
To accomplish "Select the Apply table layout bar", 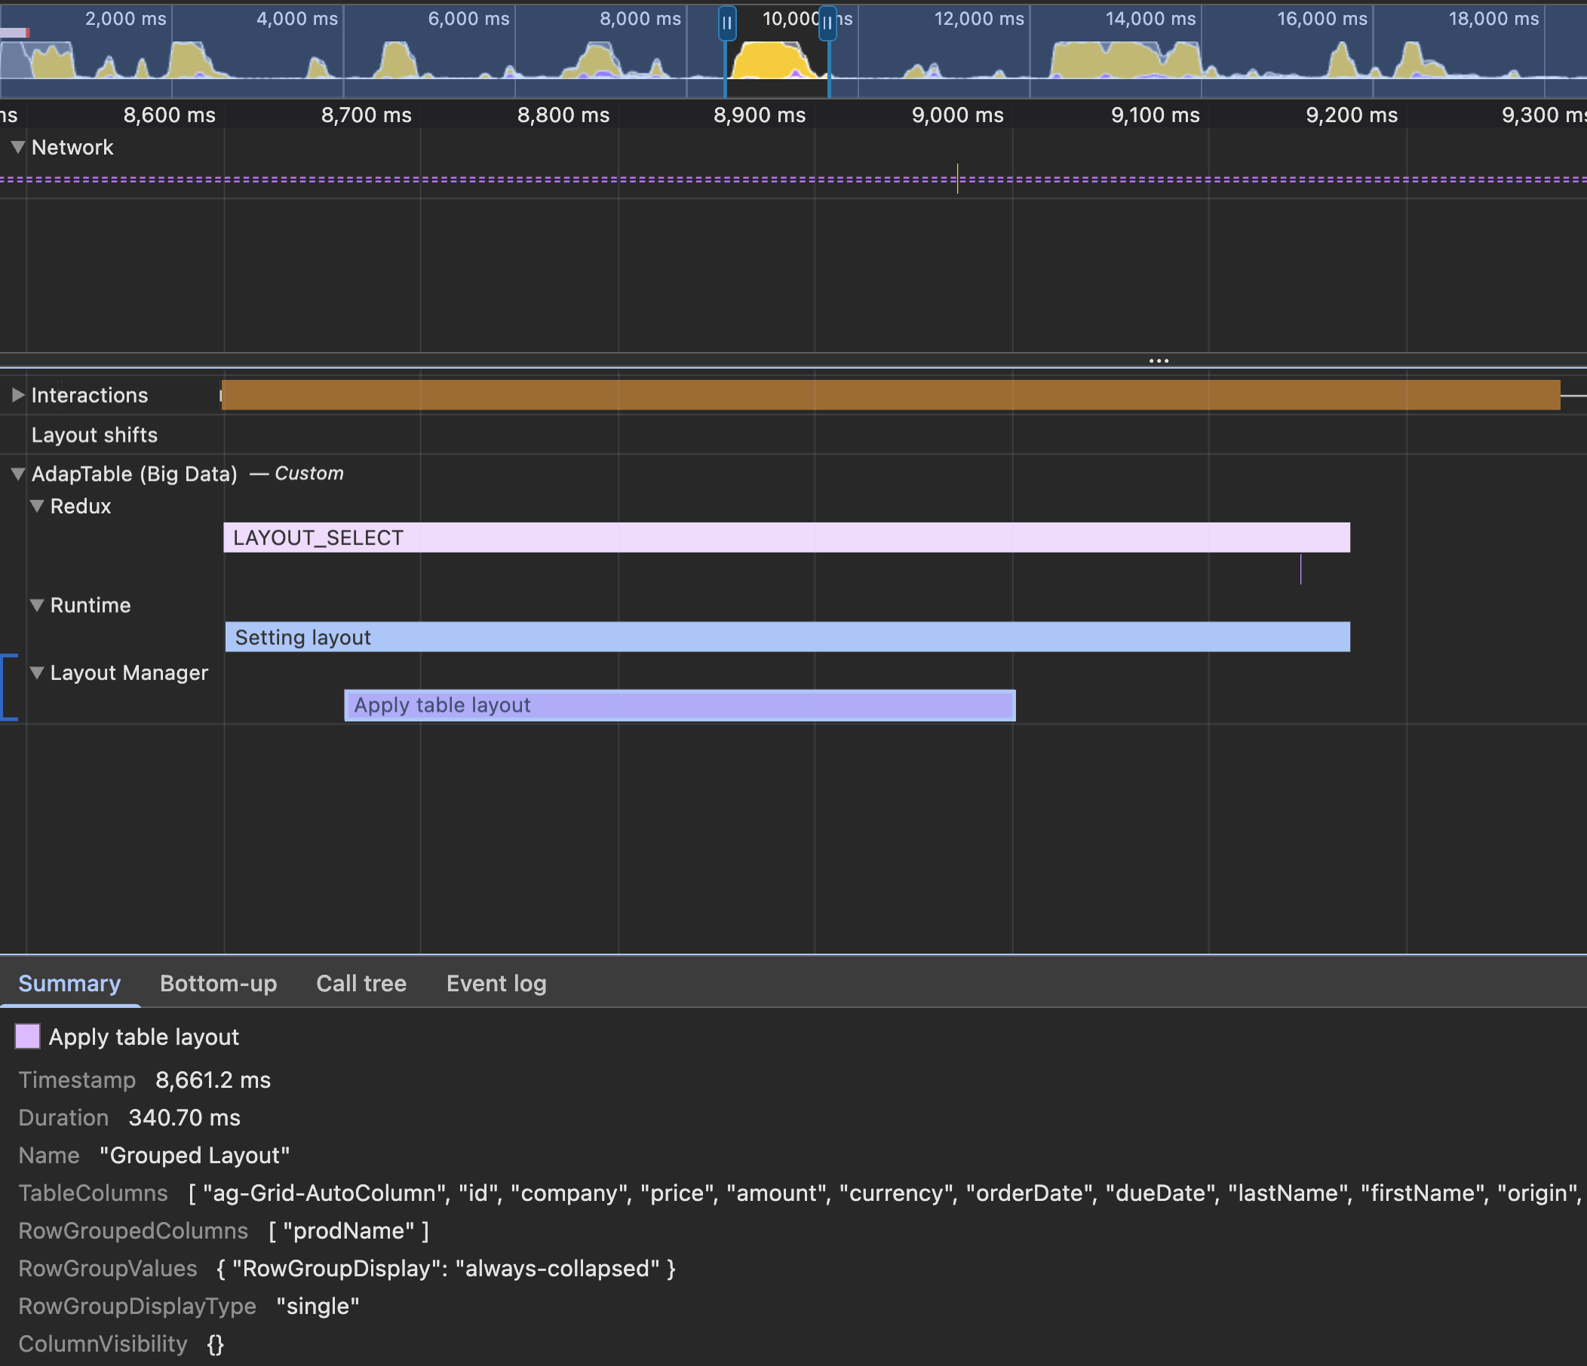I will point(680,705).
